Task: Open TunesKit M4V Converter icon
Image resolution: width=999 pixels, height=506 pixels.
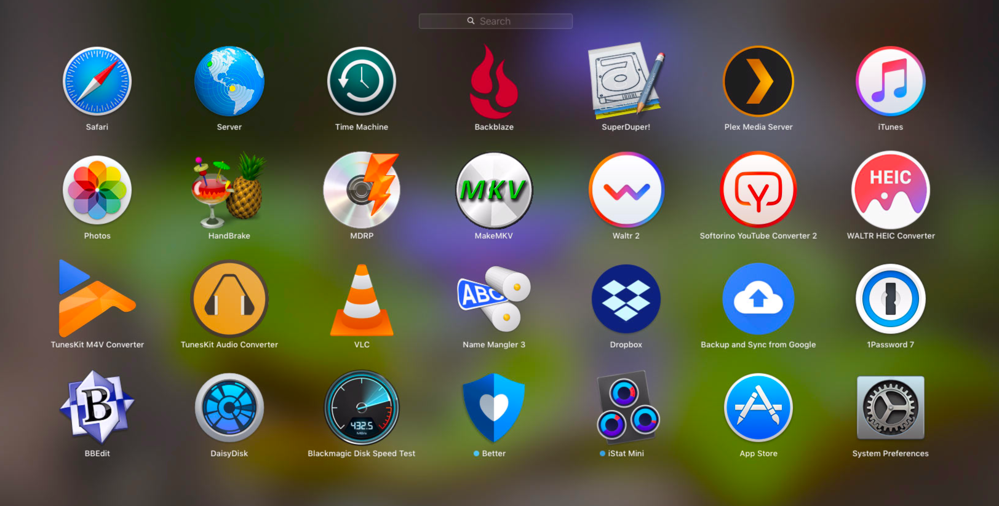Action: pos(97,299)
